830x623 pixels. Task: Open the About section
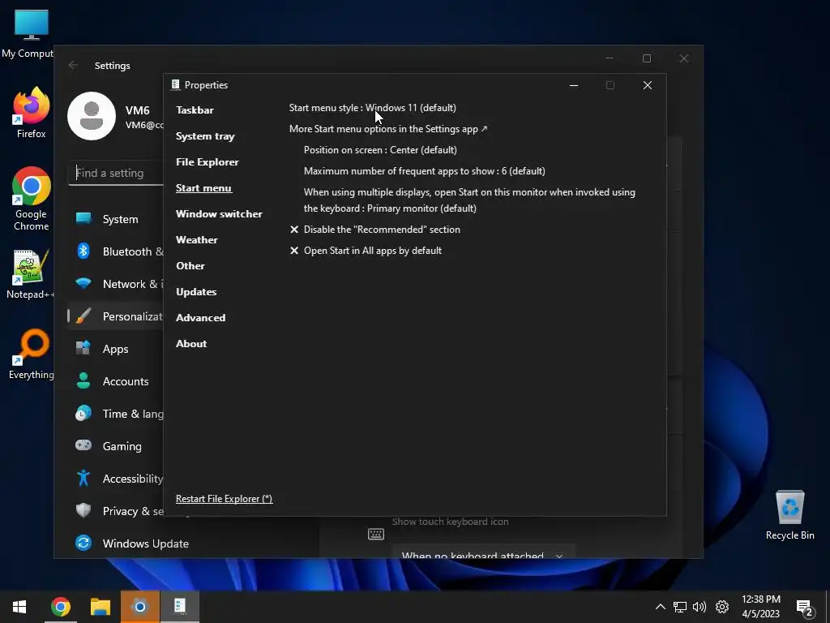point(191,344)
